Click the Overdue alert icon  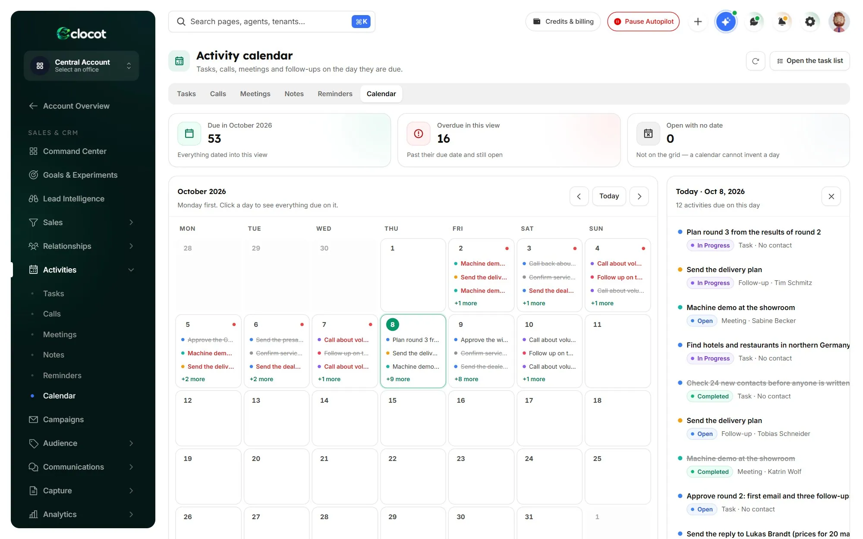[418, 134]
